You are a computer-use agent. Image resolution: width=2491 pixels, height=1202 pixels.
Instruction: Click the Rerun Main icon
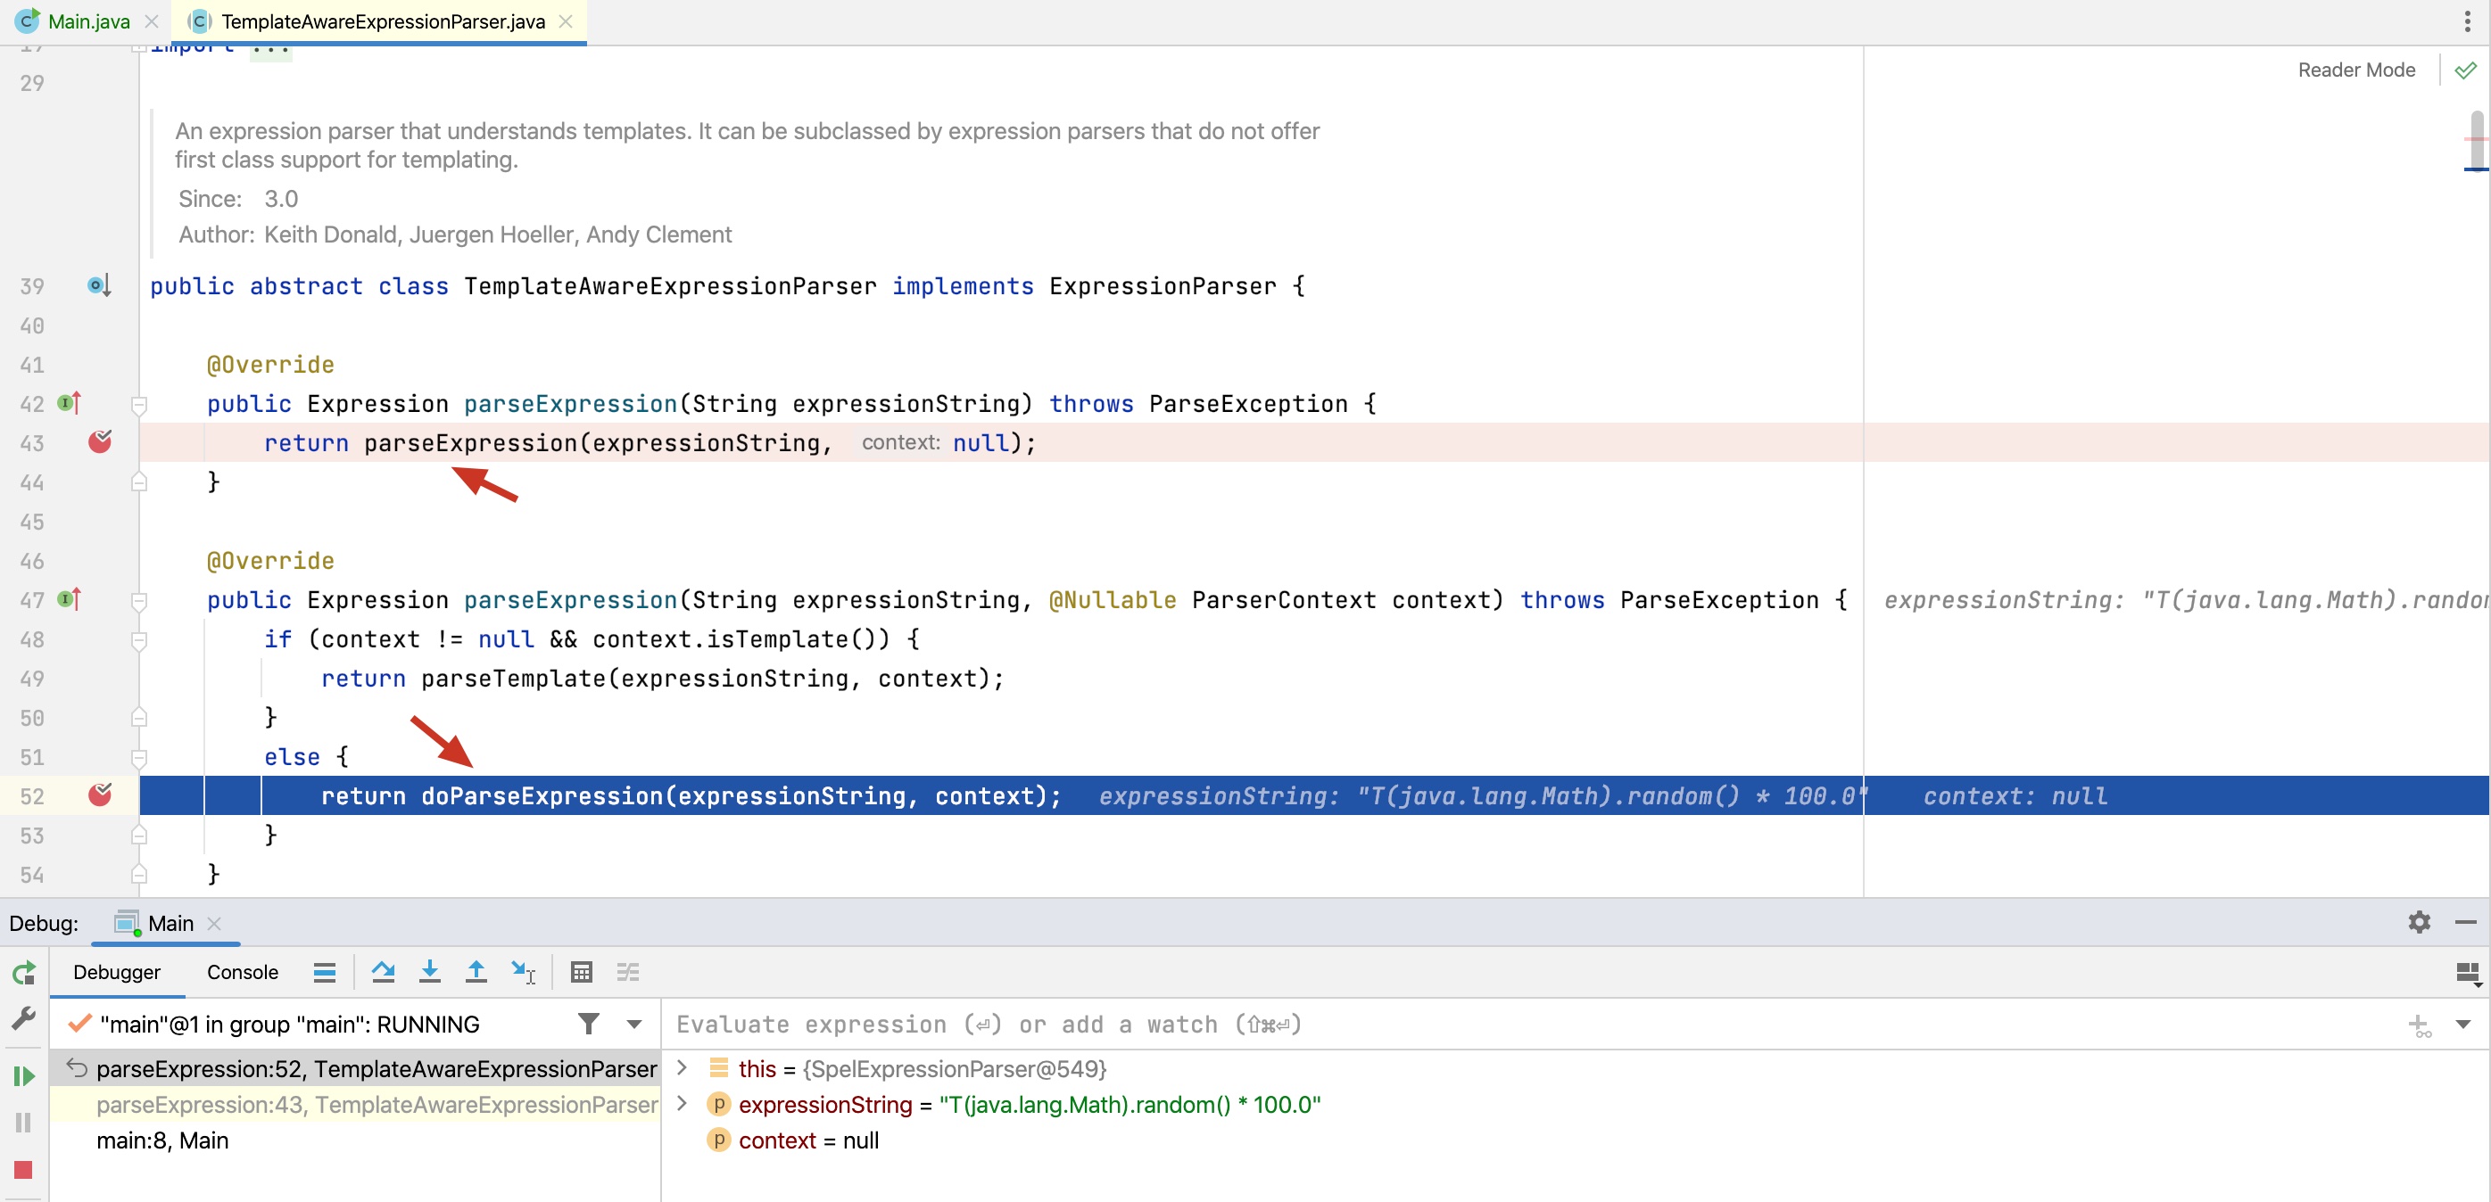tap(24, 973)
